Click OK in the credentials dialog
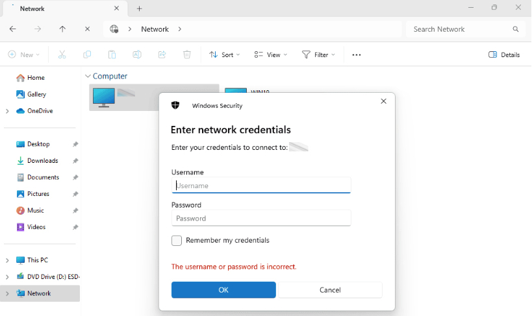532x316 pixels. [x=223, y=290]
